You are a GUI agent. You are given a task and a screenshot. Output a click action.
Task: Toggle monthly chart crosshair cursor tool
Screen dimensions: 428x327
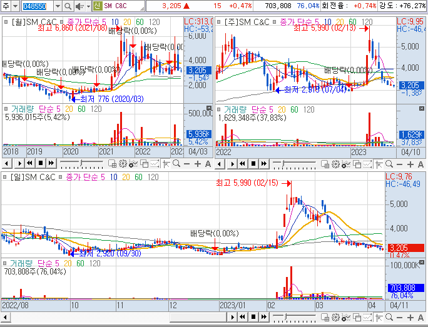point(166,164)
